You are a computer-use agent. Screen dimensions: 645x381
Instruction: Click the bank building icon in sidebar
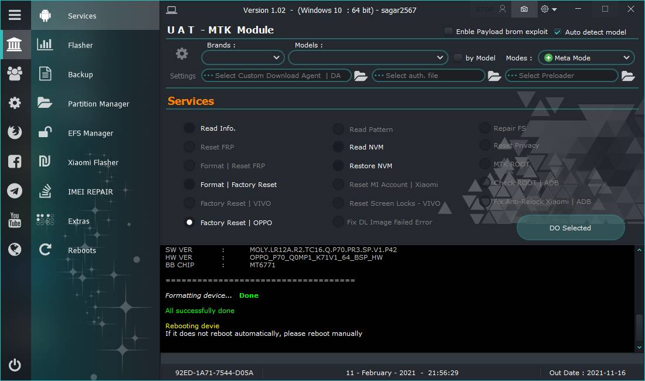coord(15,45)
